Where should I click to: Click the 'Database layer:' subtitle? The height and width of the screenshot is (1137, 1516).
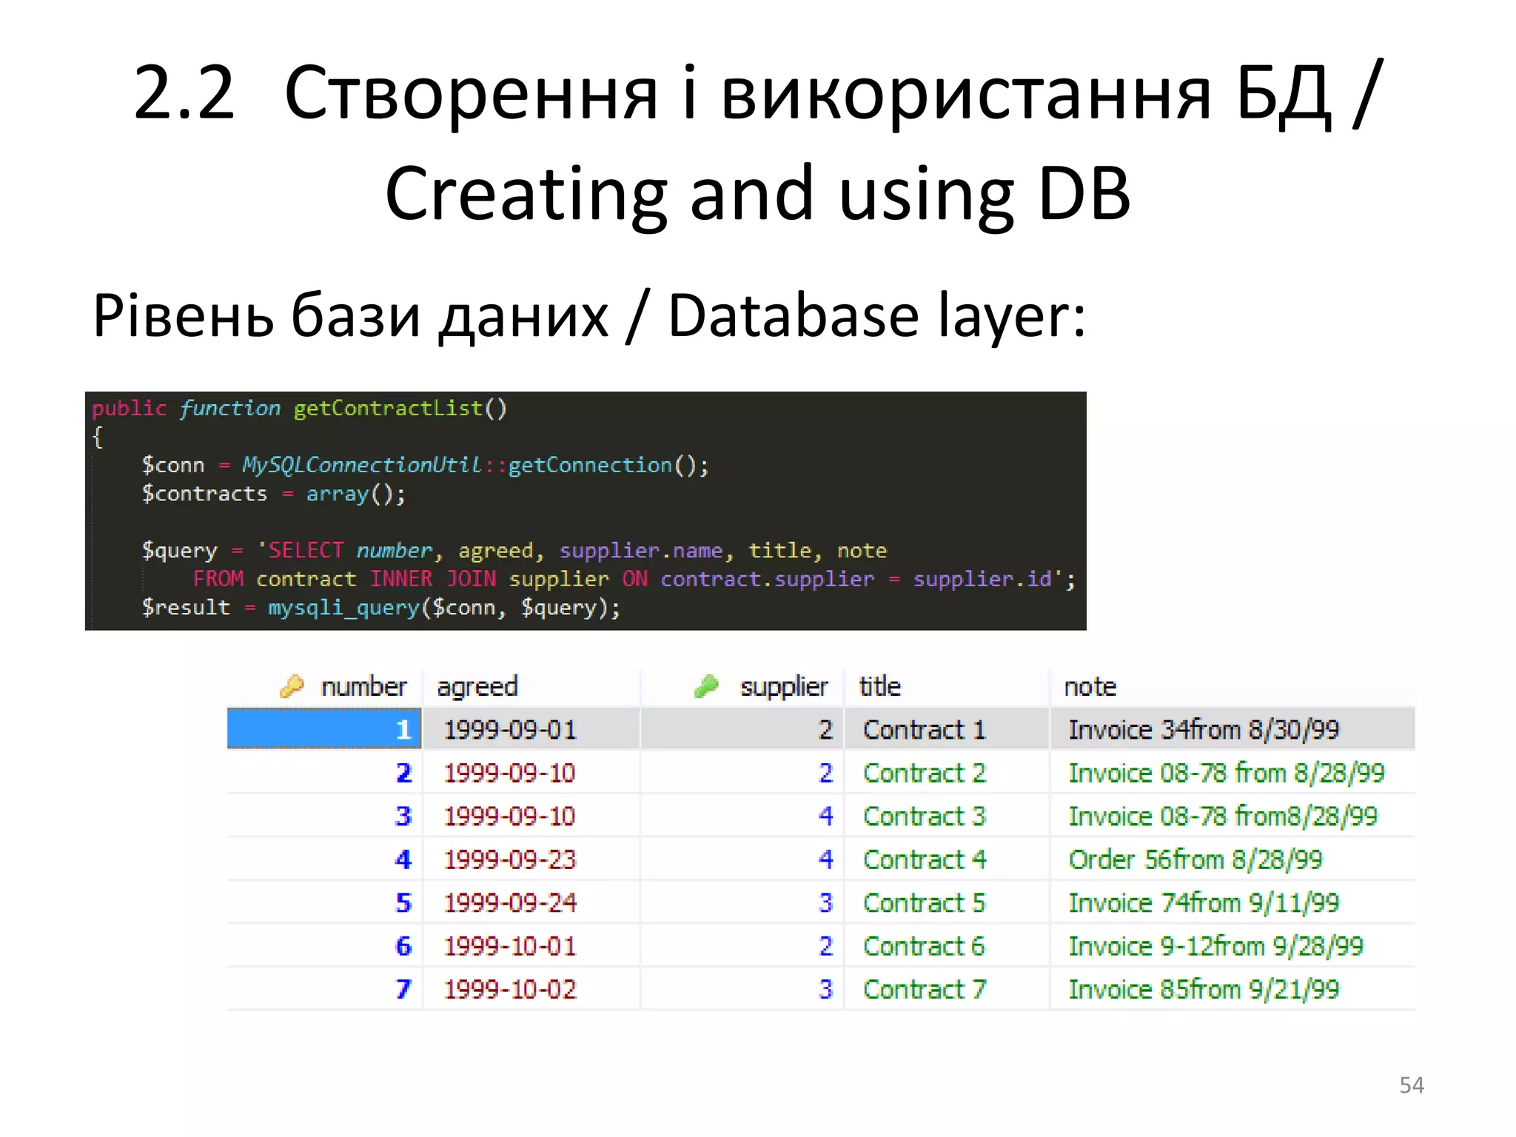click(x=876, y=317)
